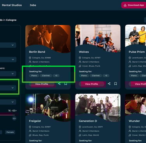
Task: Click the Piano tag on Berlin Band
Action: 34,75
